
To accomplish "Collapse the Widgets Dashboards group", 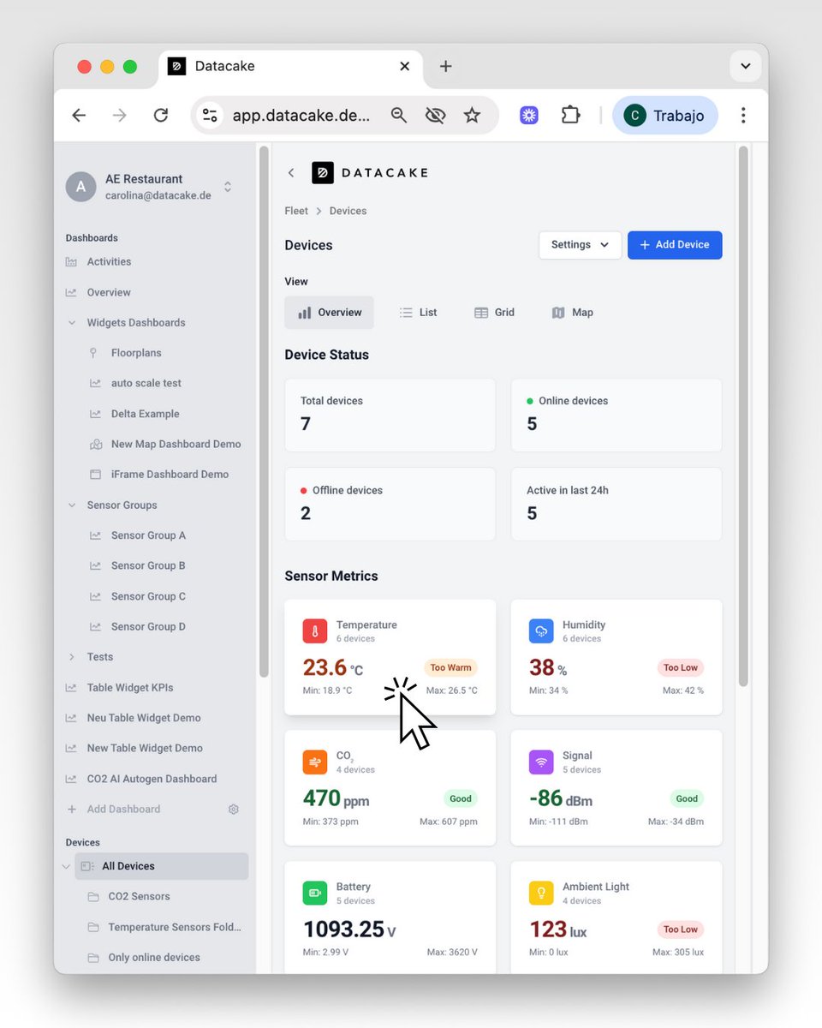I will point(71,323).
